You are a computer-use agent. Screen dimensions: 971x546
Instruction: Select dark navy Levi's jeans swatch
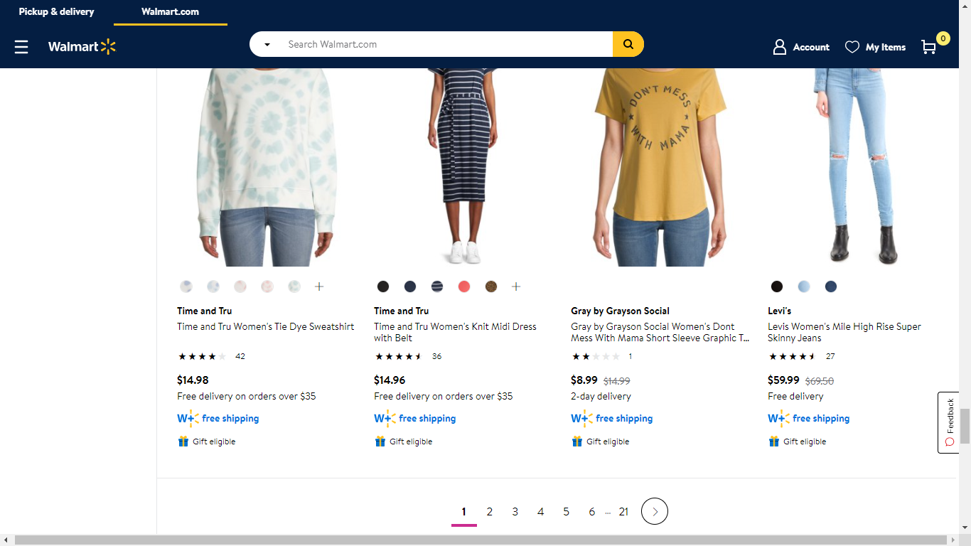(x=831, y=287)
